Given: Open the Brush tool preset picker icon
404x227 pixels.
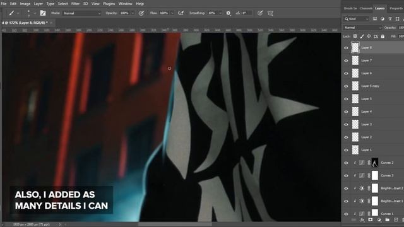Looking at the screenshot, I should [11, 13].
